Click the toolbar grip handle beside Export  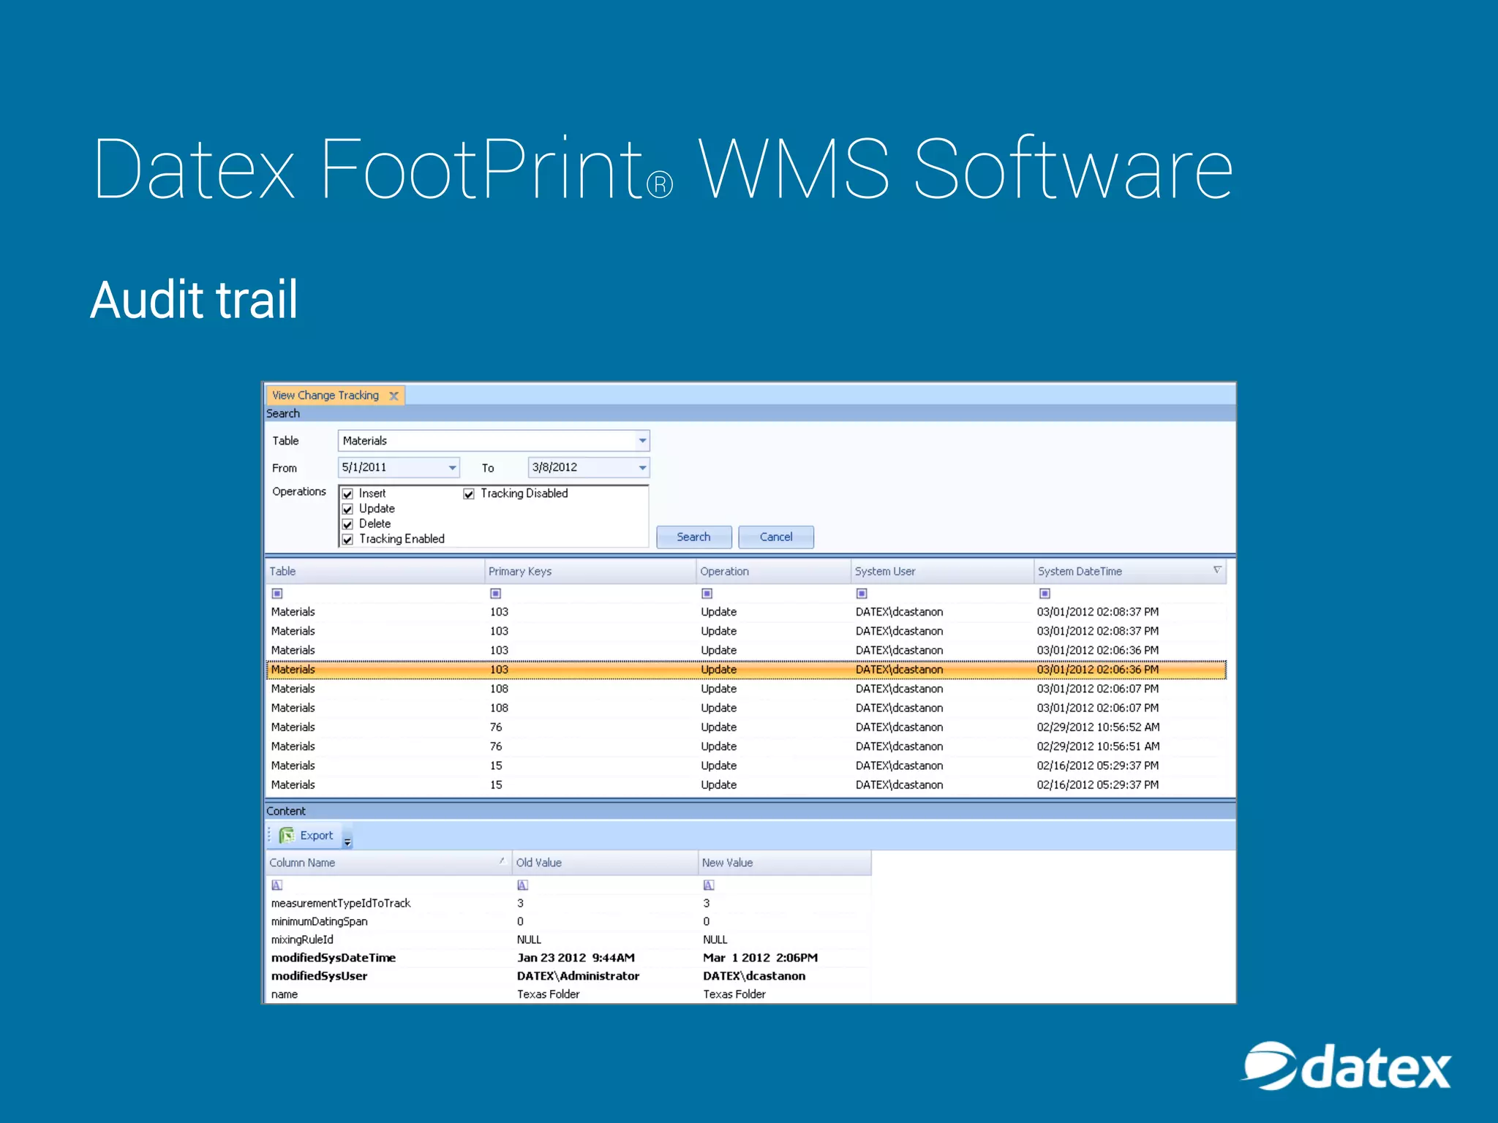[x=269, y=835]
